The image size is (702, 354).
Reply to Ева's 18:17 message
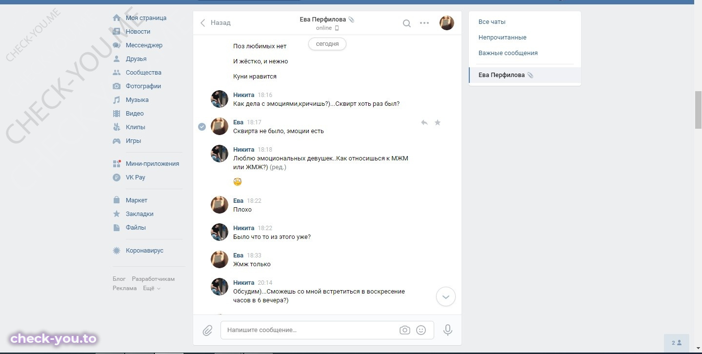point(424,122)
